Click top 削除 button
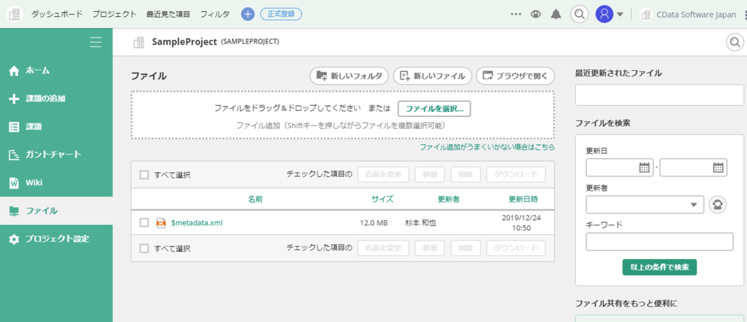747x322 pixels. (466, 175)
